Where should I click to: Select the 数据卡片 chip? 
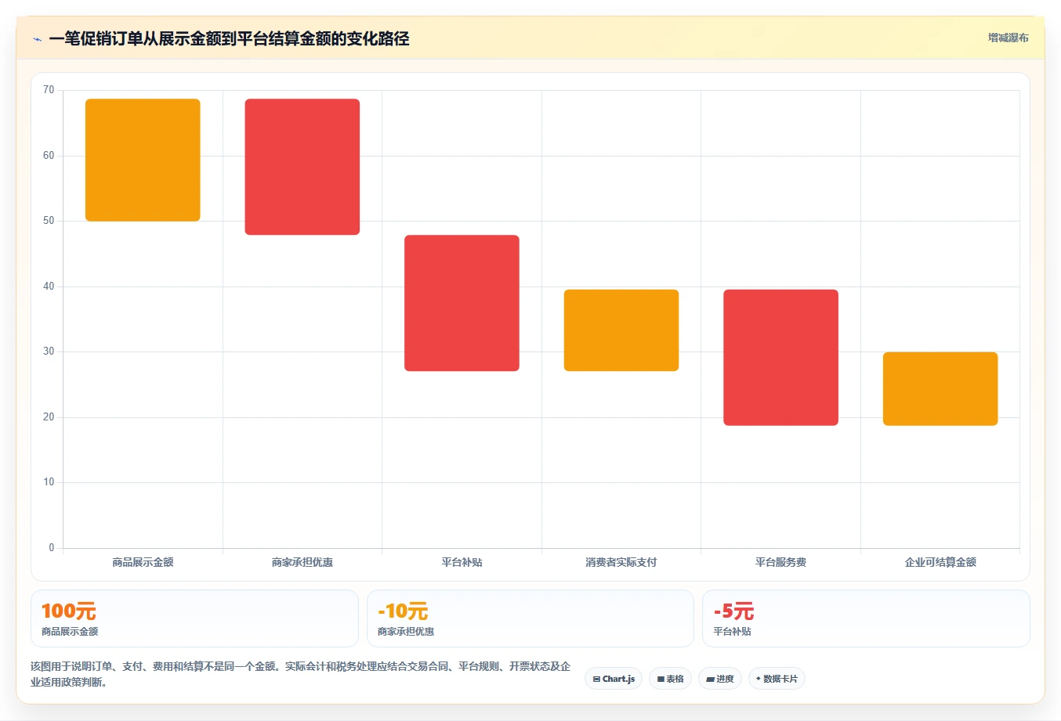click(777, 679)
